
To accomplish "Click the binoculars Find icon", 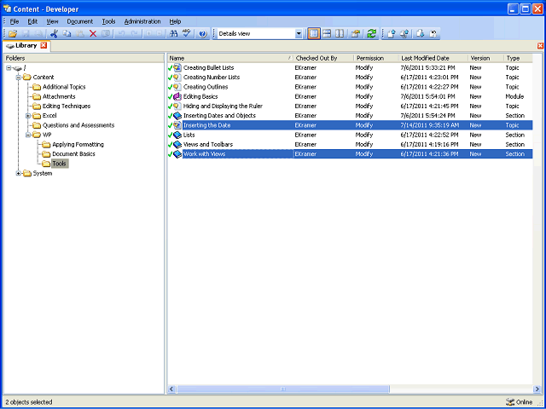I will [173, 34].
